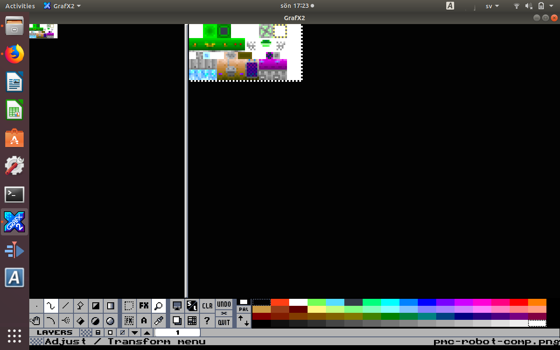Choose the straight line tool

point(66,306)
